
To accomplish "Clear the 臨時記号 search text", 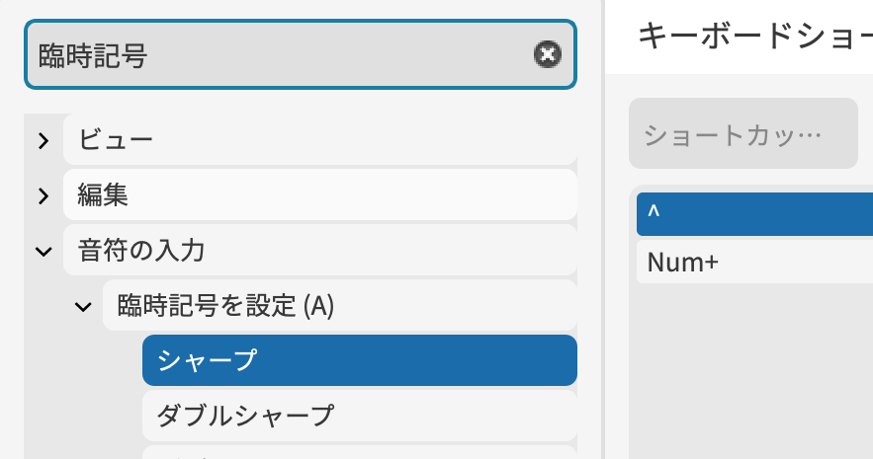I will tap(547, 54).
